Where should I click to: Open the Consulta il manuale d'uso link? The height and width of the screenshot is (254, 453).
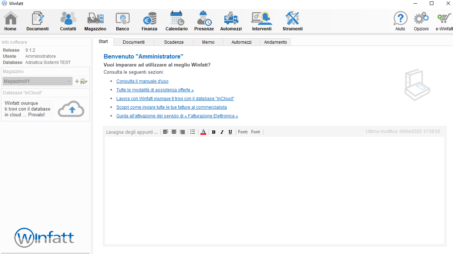[142, 81]
